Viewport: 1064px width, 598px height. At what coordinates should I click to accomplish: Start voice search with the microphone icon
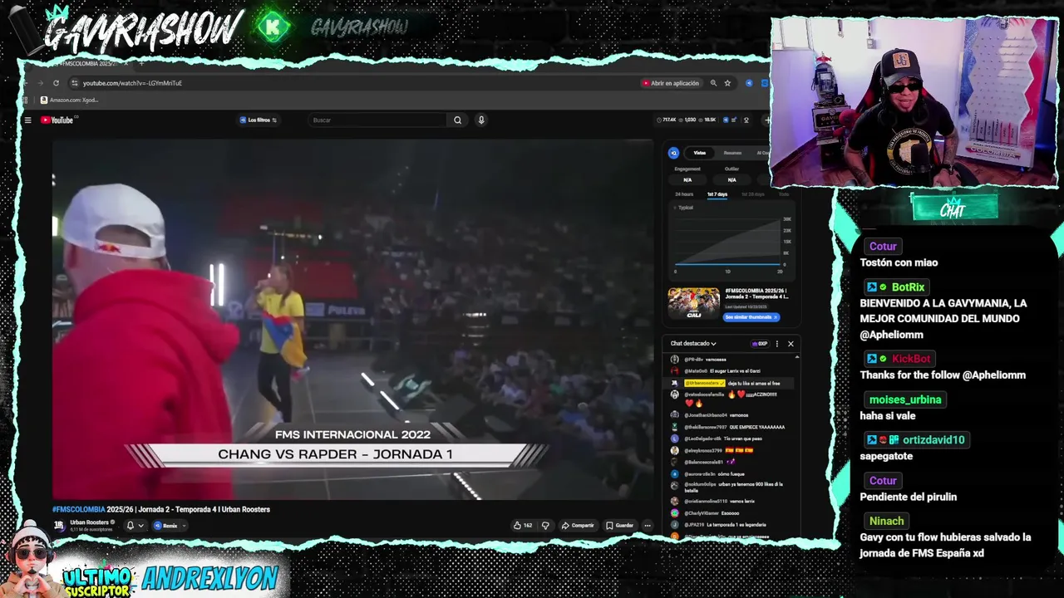pos(480,120)
